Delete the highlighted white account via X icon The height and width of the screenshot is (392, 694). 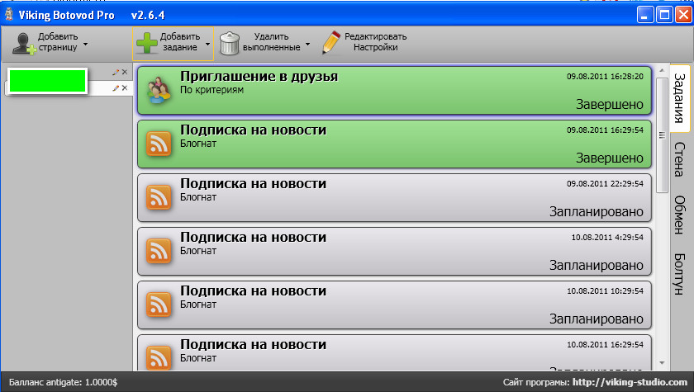(125, 88)
